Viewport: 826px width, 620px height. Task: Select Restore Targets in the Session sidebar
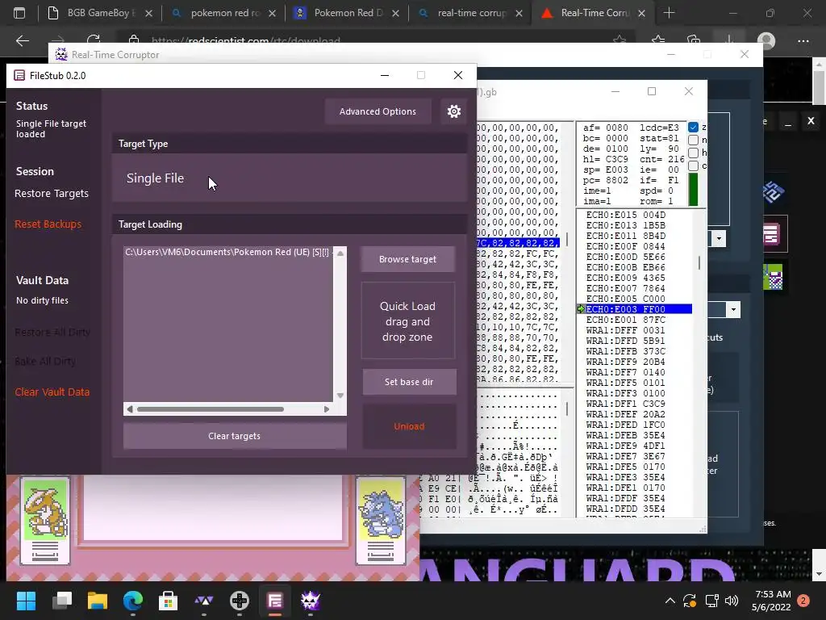point(52,194)
